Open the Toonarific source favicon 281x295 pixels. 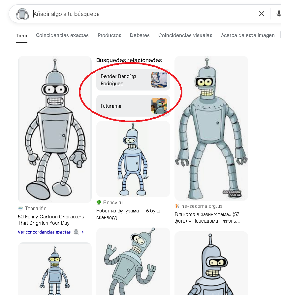click(x=20, y=208)
